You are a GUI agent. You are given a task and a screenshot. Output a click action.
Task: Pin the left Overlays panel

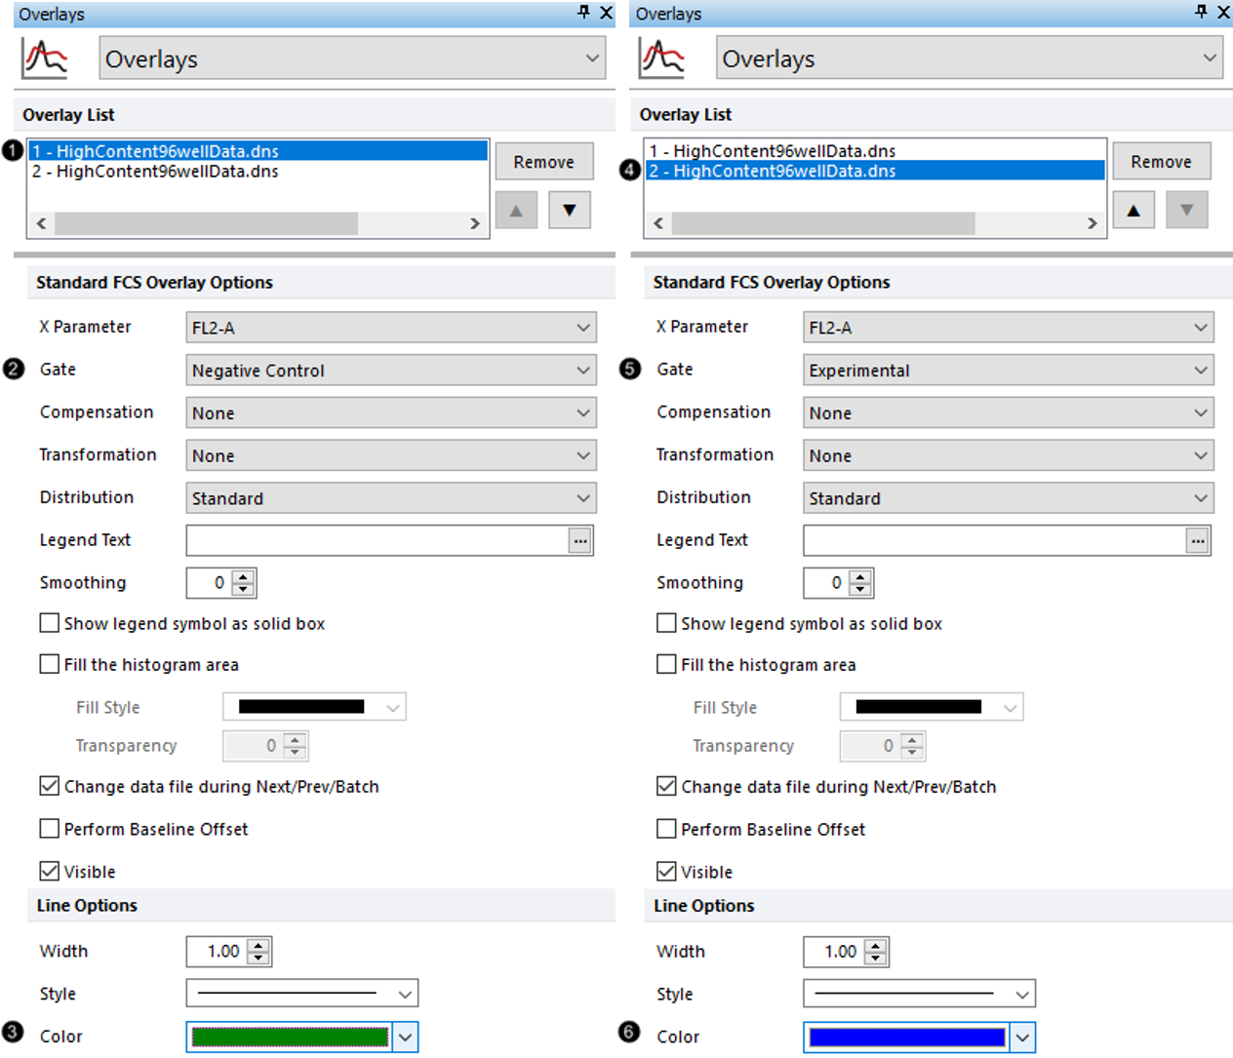[x=583, y=12]
